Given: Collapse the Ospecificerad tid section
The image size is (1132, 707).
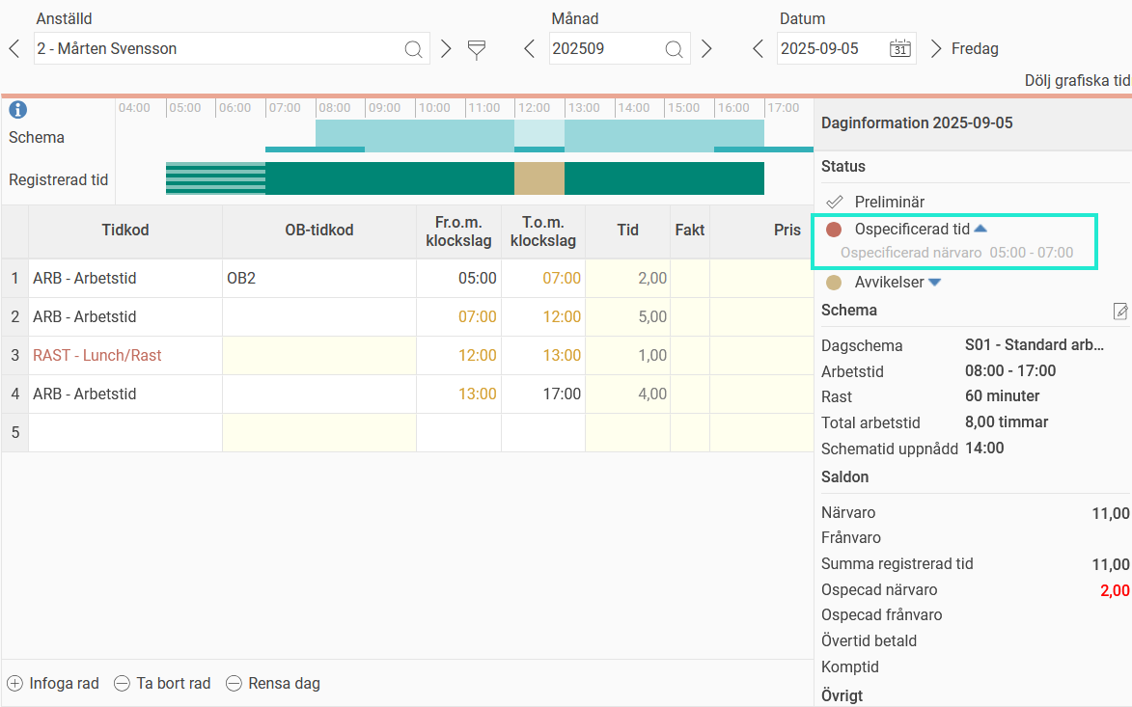Looking at the screenshot, I should point(980,229).
